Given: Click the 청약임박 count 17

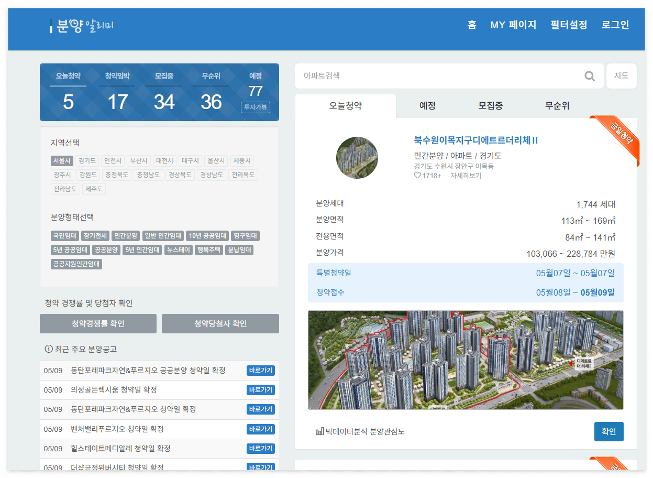Looking at the screenshot, I should tap(117, 102).
